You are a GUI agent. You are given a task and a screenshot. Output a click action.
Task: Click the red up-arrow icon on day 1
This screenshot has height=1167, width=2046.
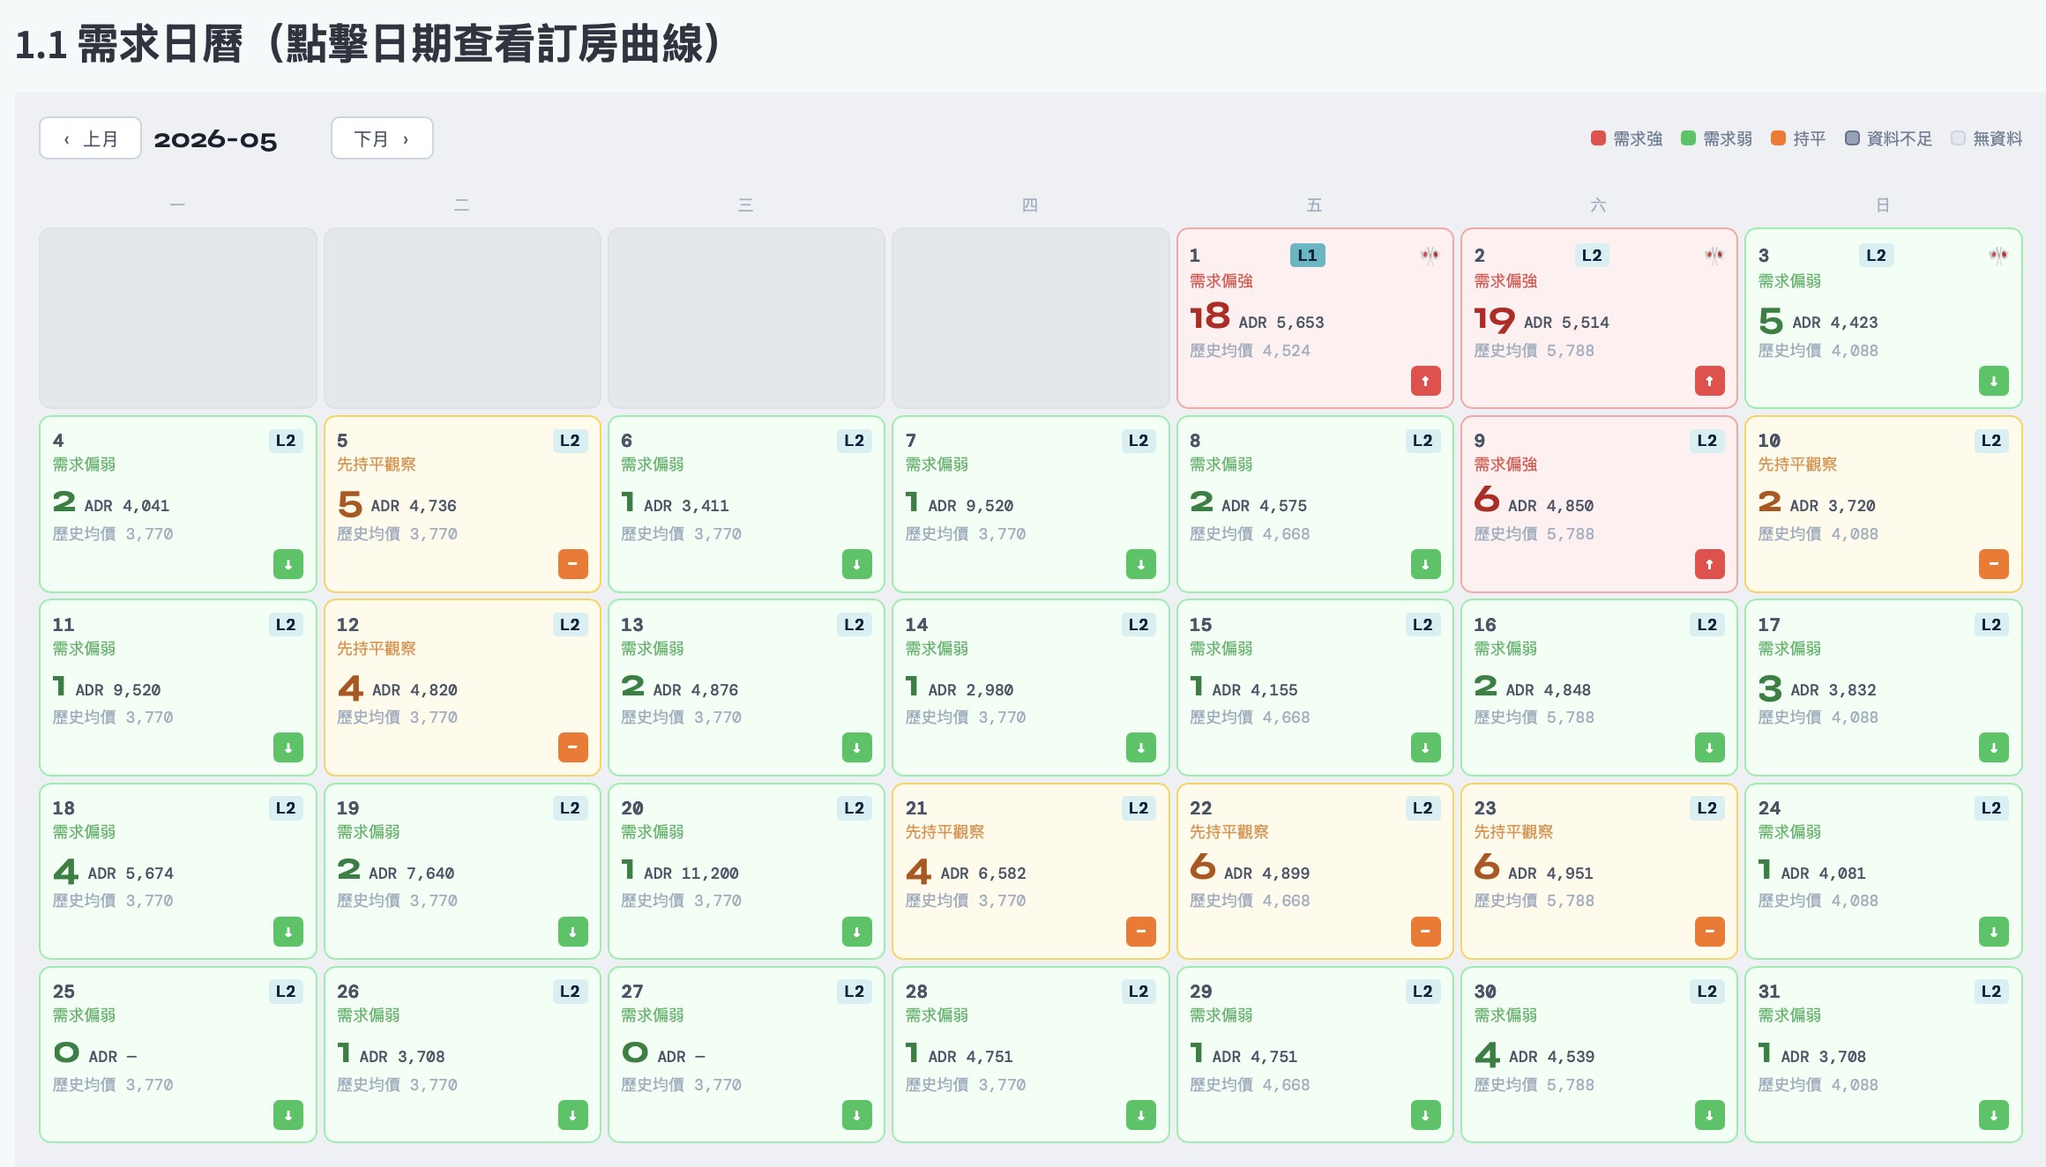click(1425, 381)
